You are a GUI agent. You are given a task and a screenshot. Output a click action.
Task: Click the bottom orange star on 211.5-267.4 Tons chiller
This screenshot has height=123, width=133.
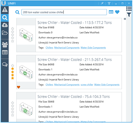click(13, 78)
